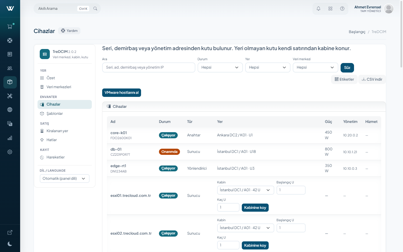This screenshot has height=252, width=403.
Task: Open the Yer filter dropdown
Action: 268,67
